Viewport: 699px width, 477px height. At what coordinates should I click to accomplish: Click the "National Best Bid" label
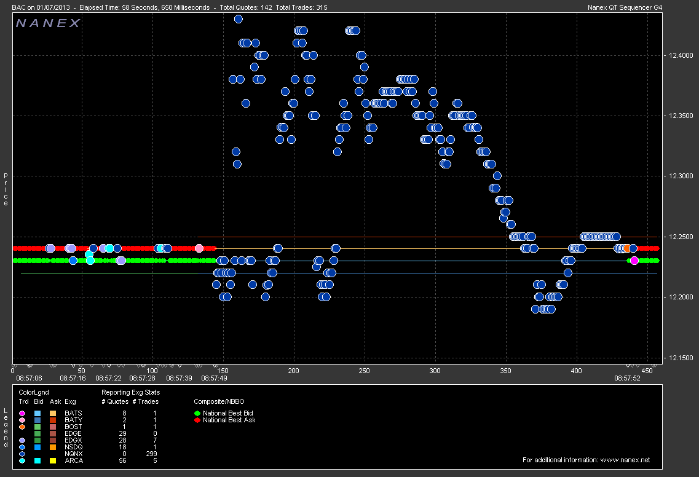[228, 413]
